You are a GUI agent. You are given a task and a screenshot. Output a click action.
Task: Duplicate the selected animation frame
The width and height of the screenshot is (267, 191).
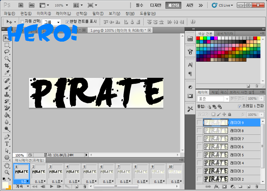click(x=76, y=187)
